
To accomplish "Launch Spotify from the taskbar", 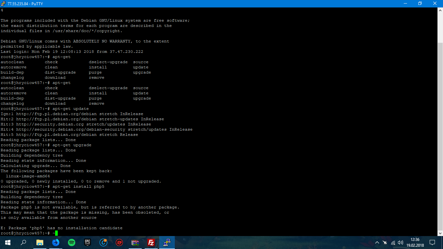I will tap(72, 243).
